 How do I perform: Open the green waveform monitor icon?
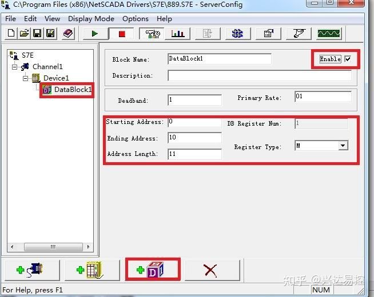click(x=329, y=34)
